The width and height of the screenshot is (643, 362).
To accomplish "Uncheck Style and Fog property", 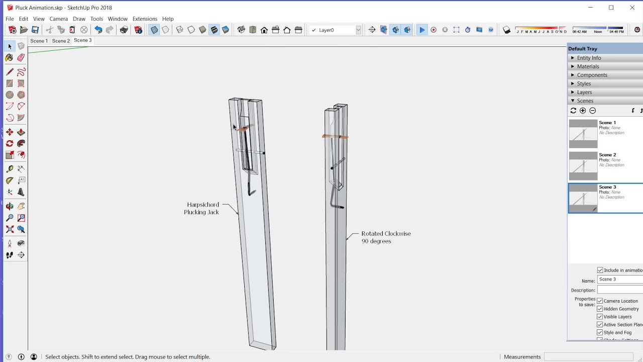I will pyautogui.click(x=600, y=332).
